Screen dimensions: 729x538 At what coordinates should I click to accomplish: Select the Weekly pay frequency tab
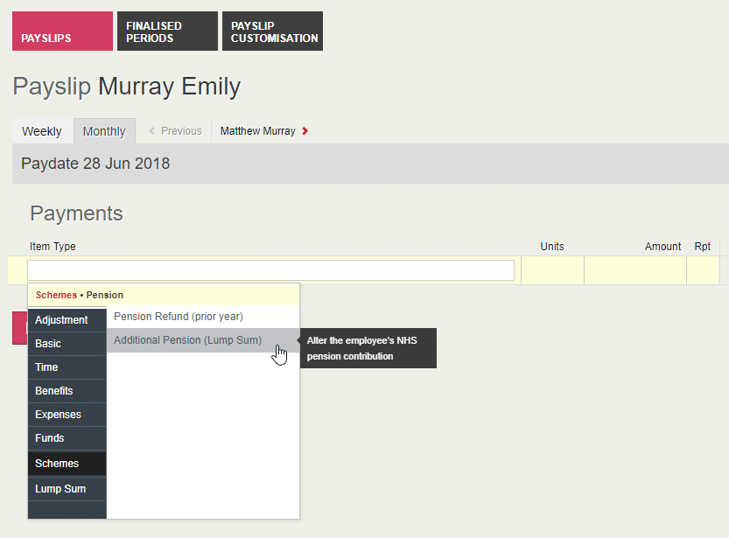[x=42, y=131]
